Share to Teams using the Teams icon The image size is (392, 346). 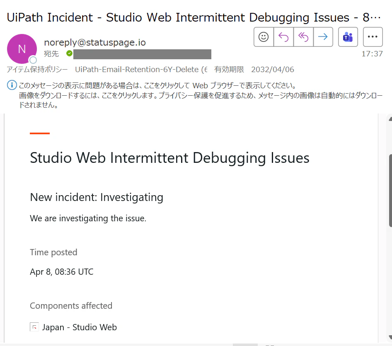coord(348,37)
